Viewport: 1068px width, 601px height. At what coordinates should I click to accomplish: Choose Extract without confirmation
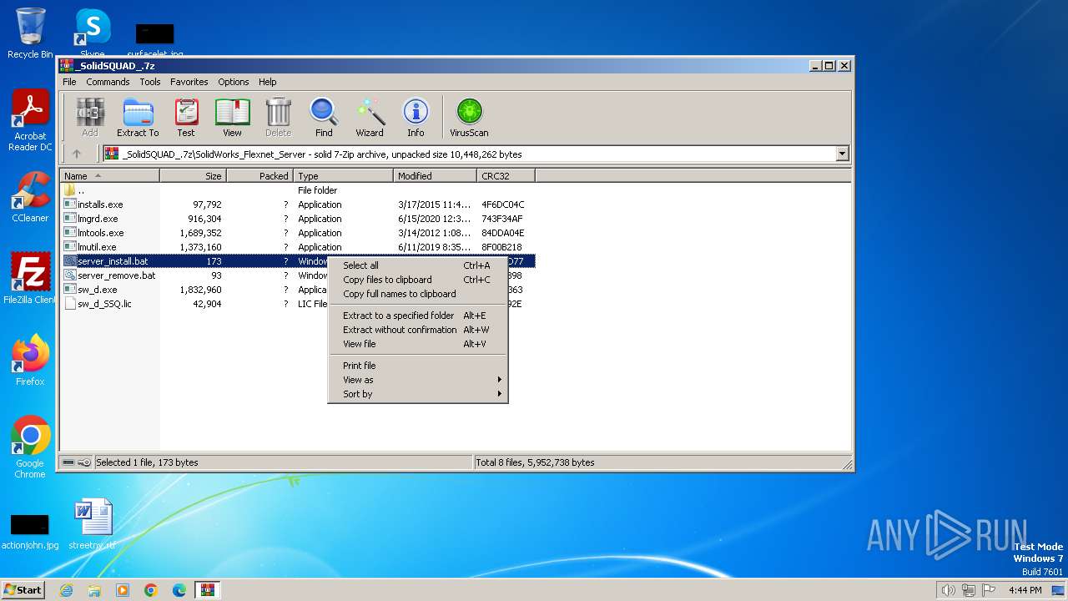tap(418, 330)
